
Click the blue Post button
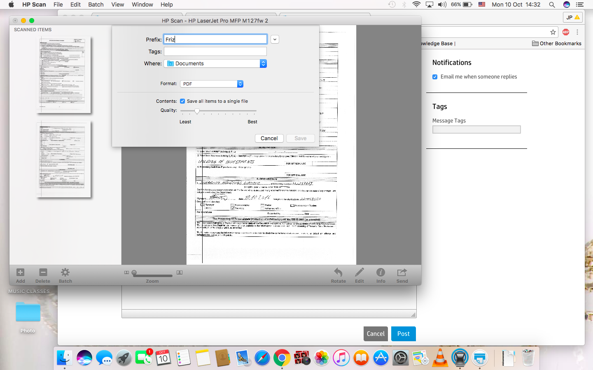tap(403, 334)
